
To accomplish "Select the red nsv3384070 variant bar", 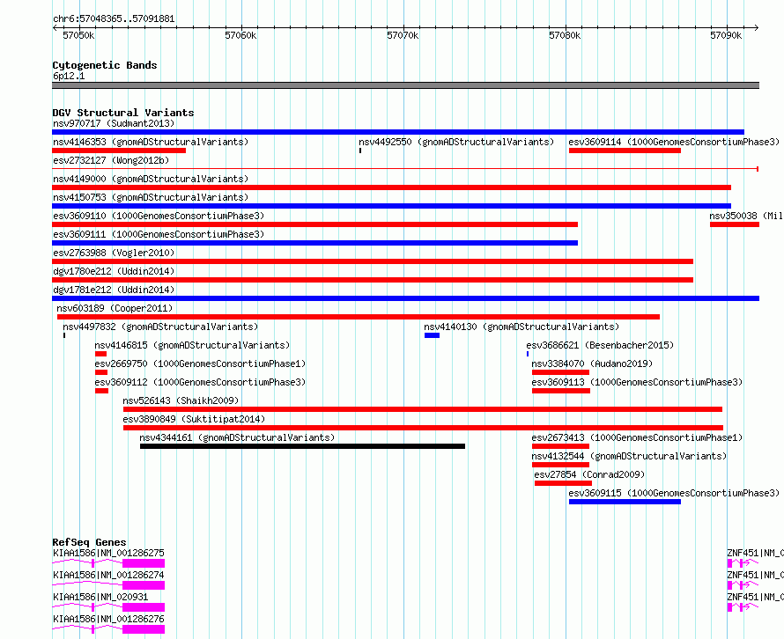I will tap(560, 372).
